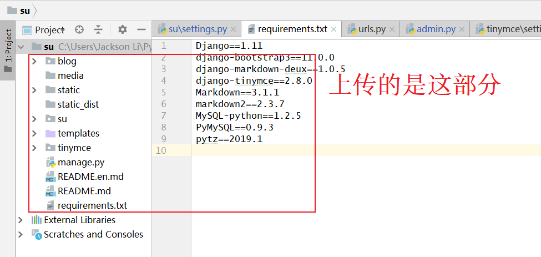Click the static_dist folder icon
Image resolution: width=541 pixels, height=257 pixels.
click(50, 104)
